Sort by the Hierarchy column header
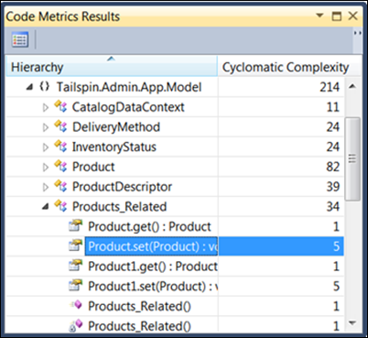The image size is (368, 338). tap(112, 67)
